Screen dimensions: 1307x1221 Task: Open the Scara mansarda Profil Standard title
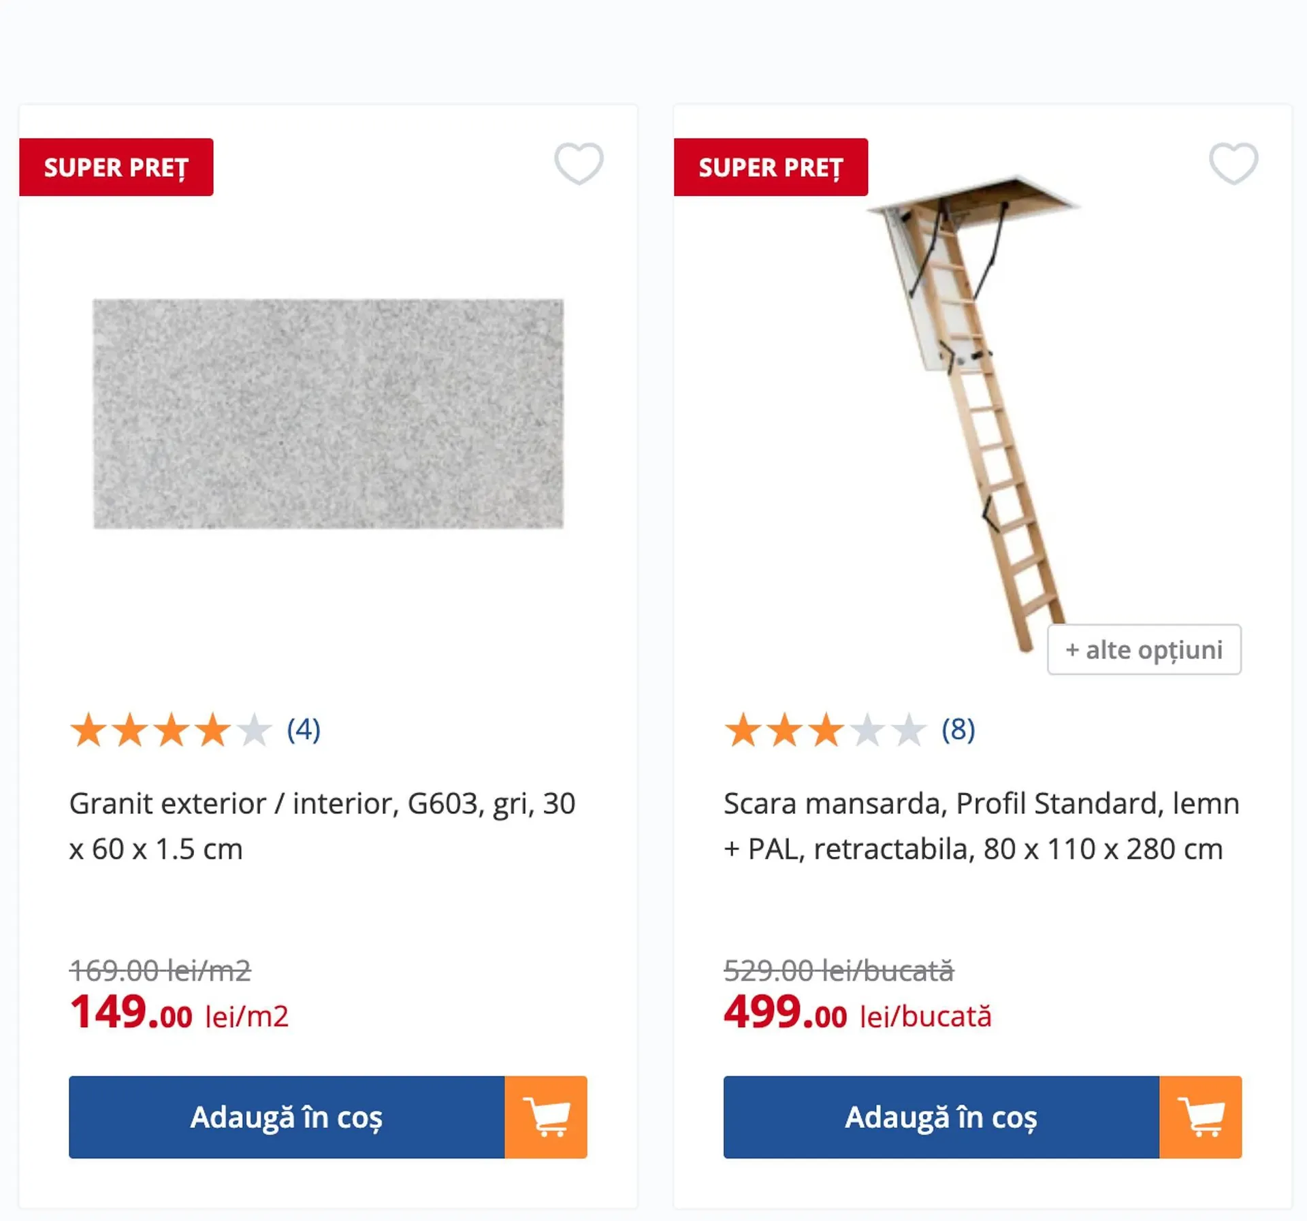coord(981,826)
